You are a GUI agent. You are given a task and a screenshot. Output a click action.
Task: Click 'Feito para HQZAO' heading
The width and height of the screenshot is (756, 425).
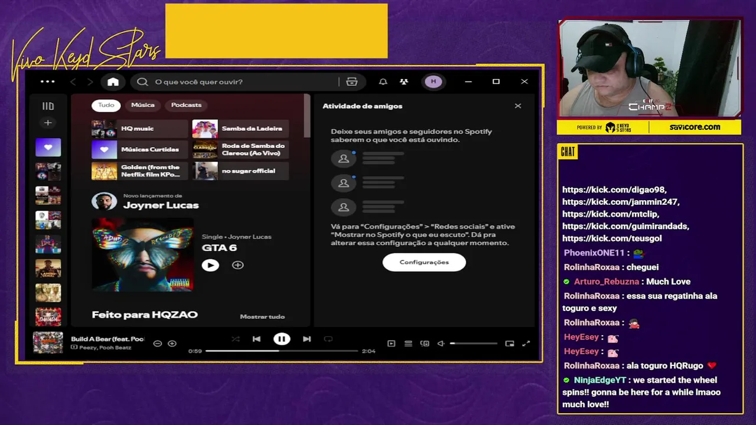(145, 315)
